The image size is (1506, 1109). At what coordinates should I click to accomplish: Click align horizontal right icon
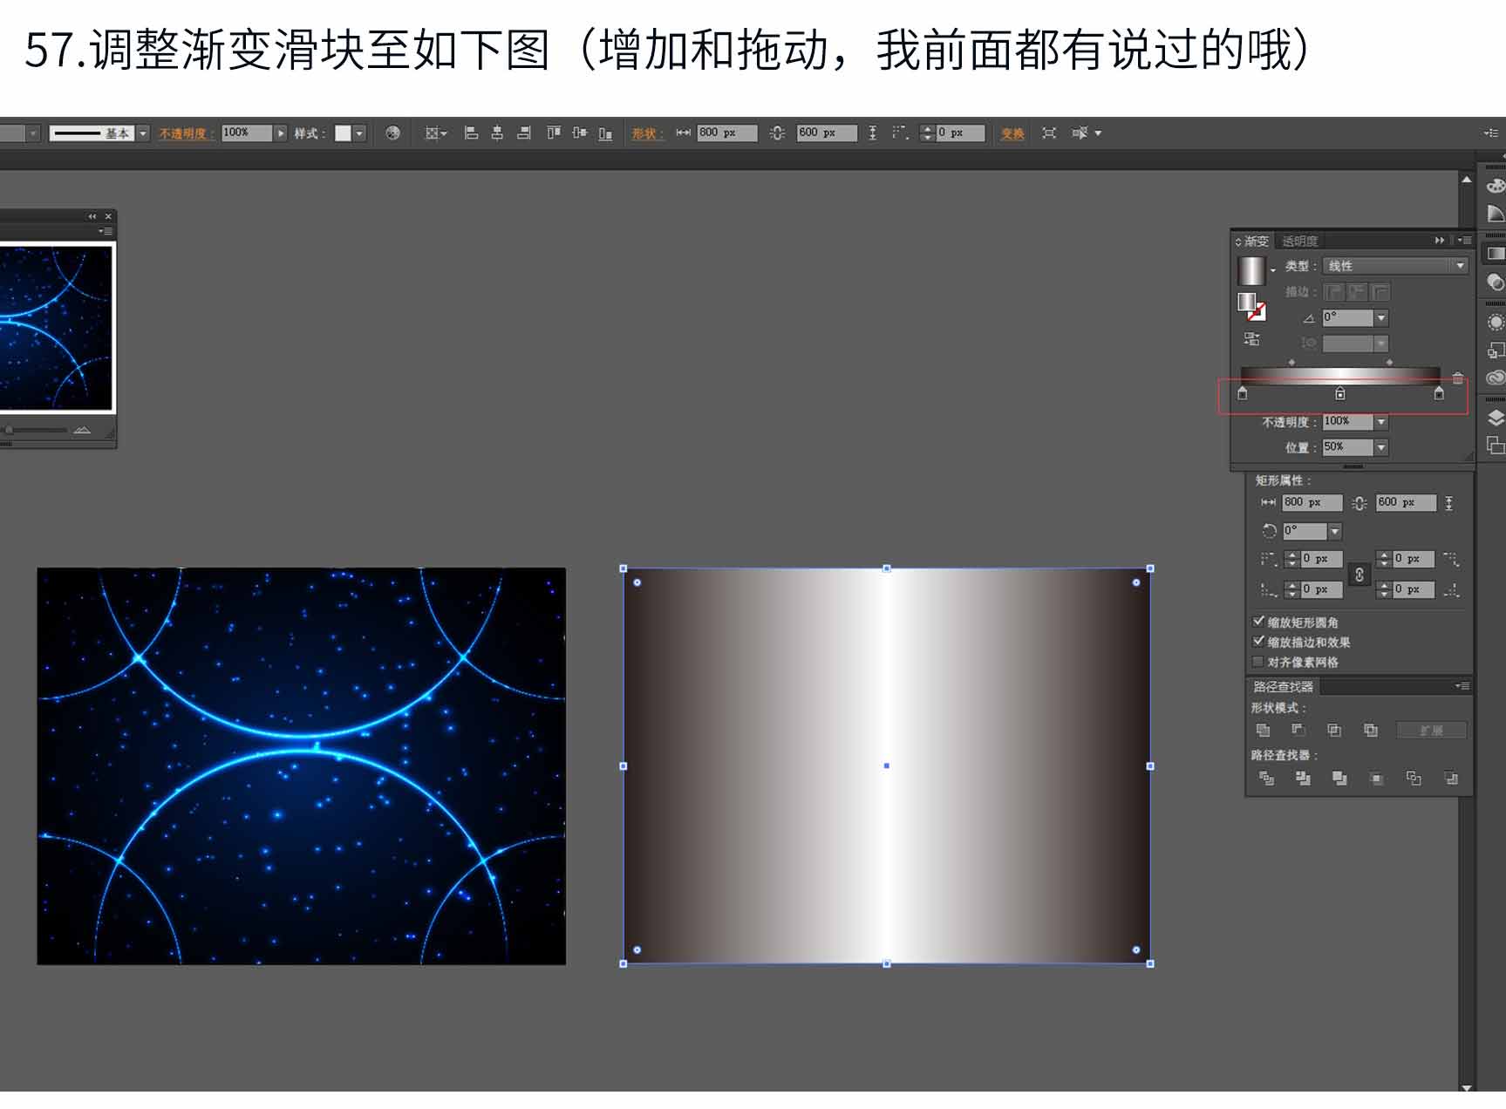[x=523, y=133]
